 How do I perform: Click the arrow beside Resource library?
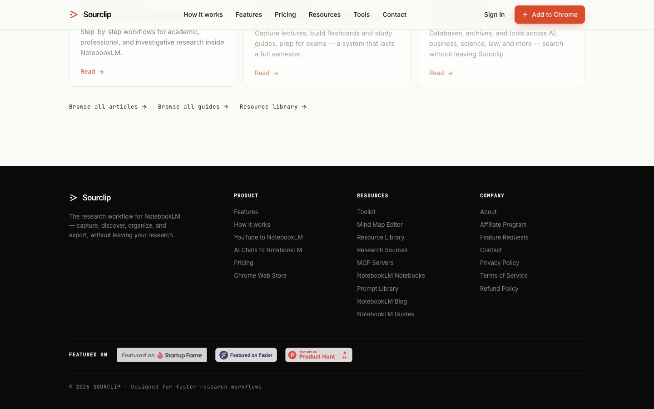pyautogui.click(x=304, y=107)
